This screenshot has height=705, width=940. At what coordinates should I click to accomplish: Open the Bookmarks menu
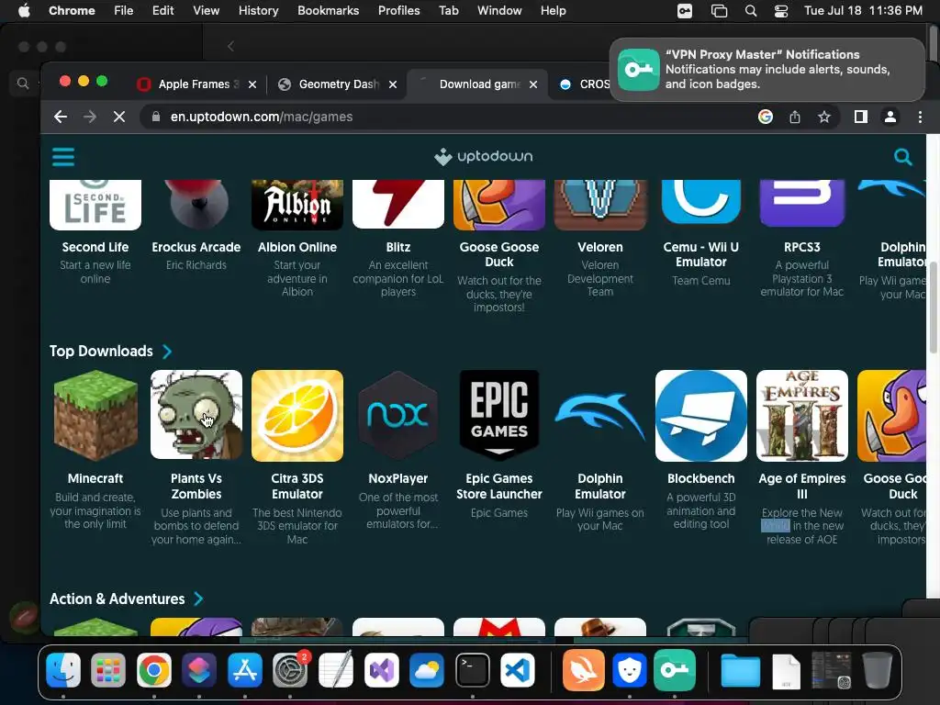pyautogui.click(x=329, y=11)
